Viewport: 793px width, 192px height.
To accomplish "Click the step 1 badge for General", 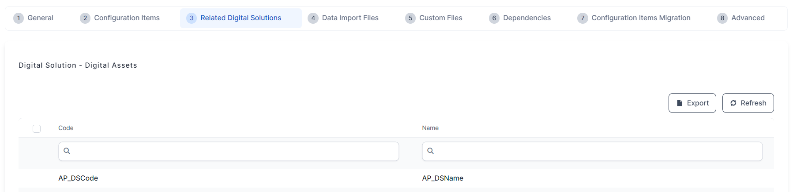I will tap(19, 18).
